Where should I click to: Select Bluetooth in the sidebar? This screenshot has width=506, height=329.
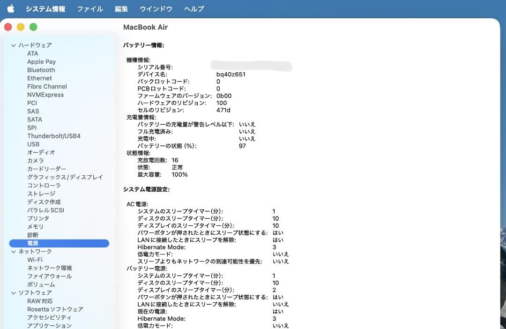[x=41, y=70]
